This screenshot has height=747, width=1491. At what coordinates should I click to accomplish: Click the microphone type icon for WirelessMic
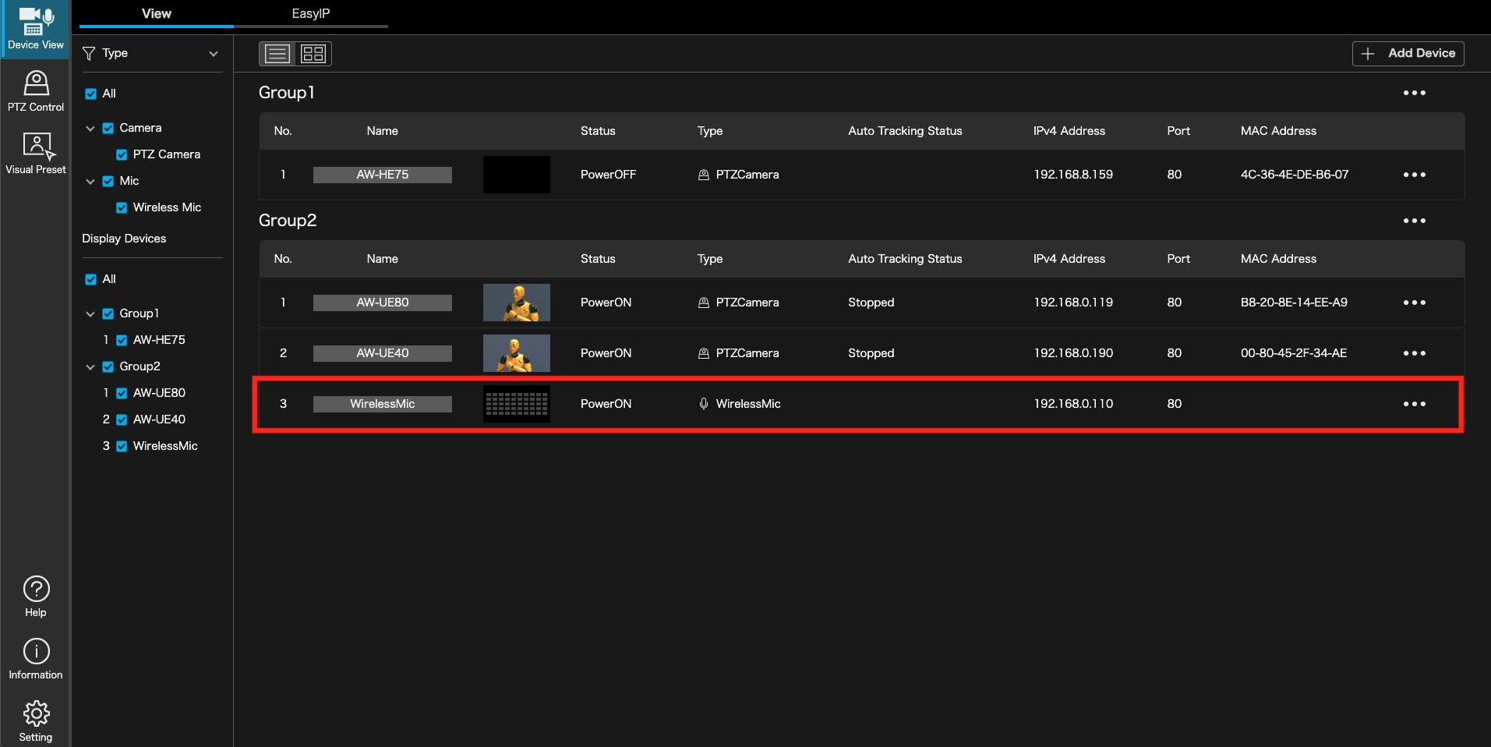(704, 404)
